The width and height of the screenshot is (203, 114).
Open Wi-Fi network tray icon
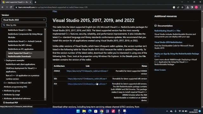(180, 111)
